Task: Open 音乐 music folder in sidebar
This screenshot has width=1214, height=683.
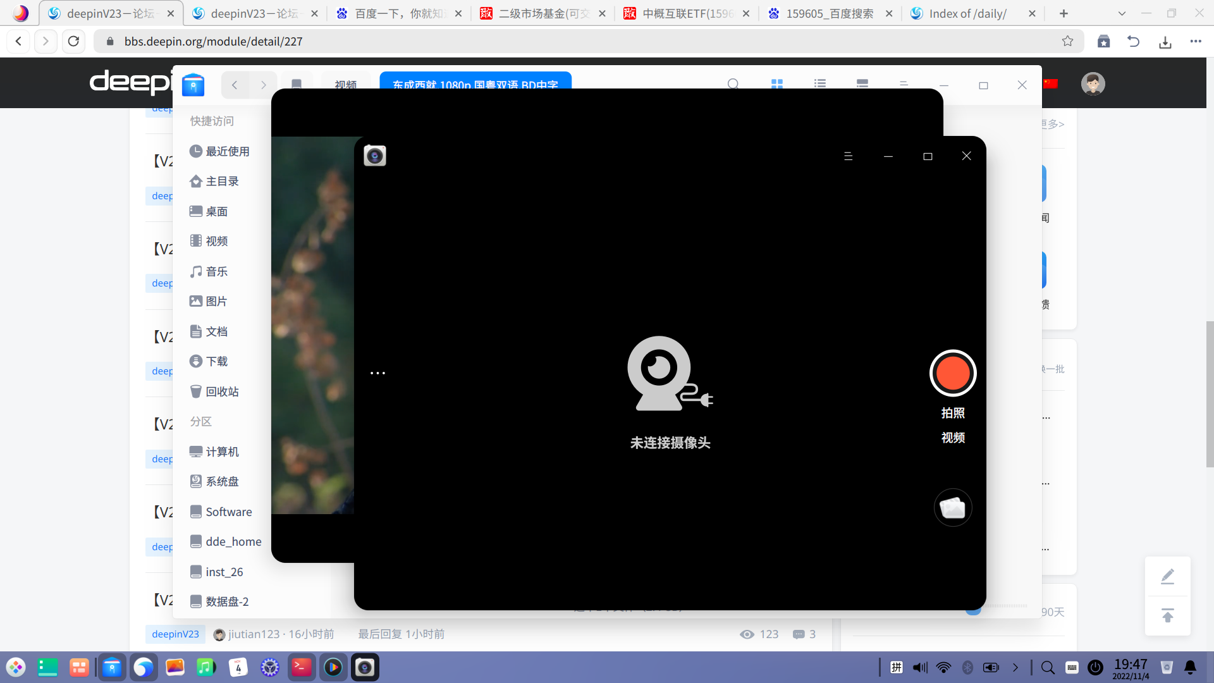Action: [216, 271]
